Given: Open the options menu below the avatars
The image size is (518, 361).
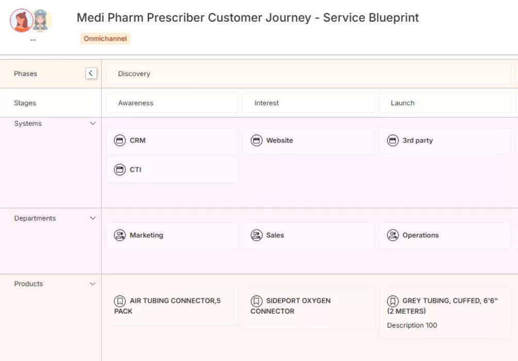Looking at the screenshot, I should [x=32, y=39].
